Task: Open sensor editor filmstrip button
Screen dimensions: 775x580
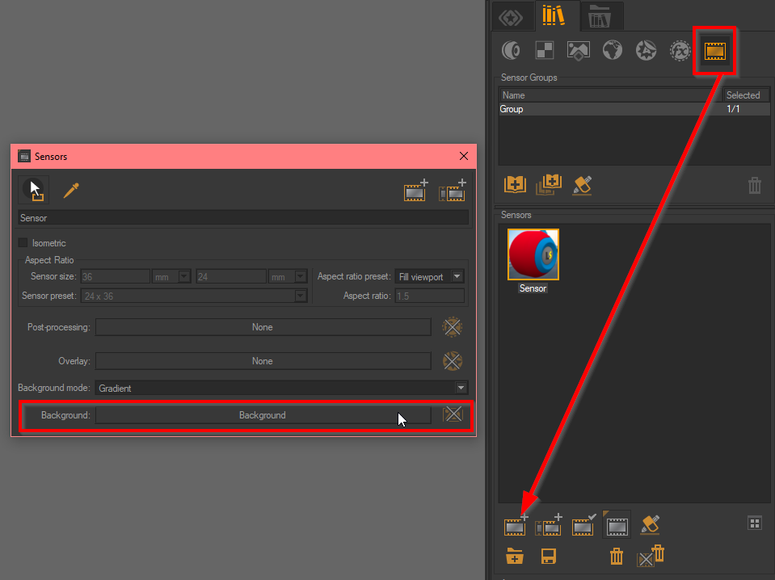Action: 617,526
